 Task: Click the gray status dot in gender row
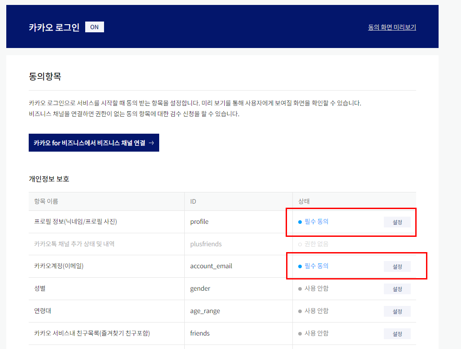300,289
